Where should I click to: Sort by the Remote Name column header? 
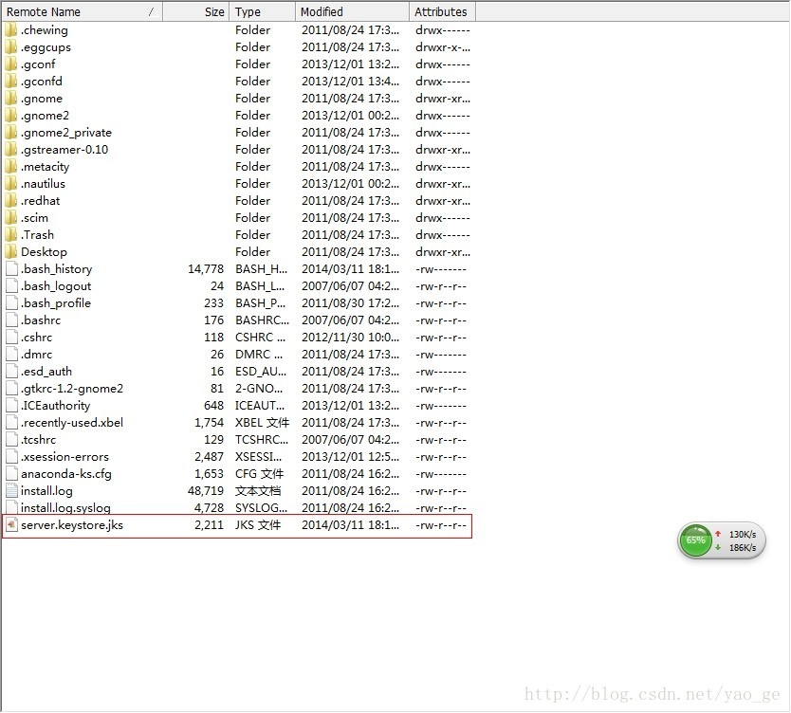(82, 11)
